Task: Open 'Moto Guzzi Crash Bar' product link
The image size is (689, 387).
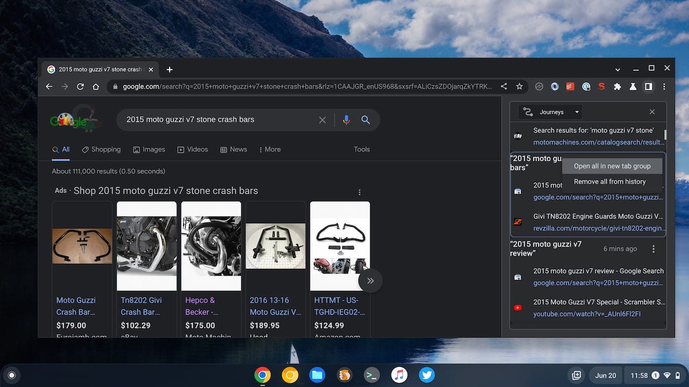Action: click(x=76, y=306)
